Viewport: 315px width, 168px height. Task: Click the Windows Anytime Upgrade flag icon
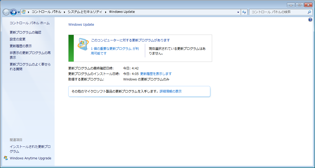tap(6, 158)
